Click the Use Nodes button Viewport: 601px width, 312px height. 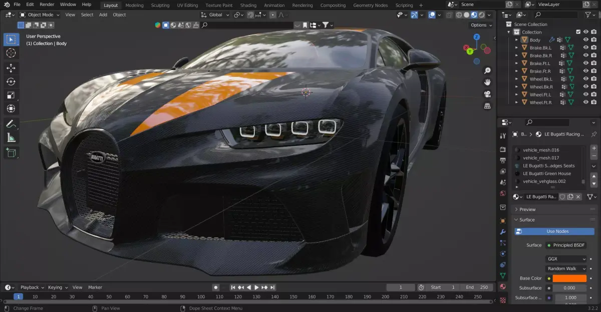[554, 231]
